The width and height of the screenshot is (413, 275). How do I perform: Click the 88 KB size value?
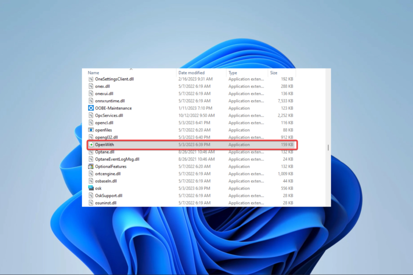(x=288, y=130)
